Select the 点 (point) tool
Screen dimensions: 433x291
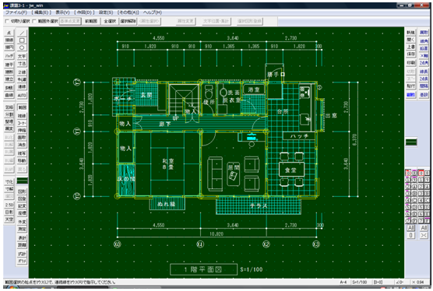[x=9, y=33]
